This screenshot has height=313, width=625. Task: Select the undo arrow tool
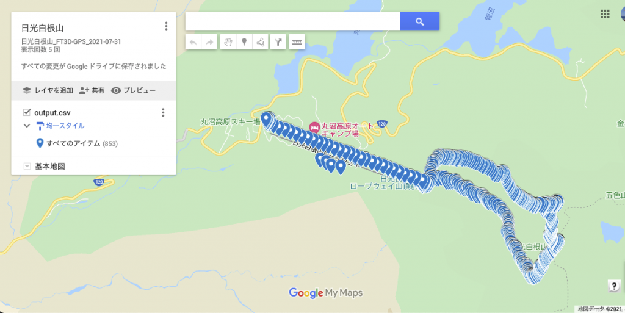(193, 42)
